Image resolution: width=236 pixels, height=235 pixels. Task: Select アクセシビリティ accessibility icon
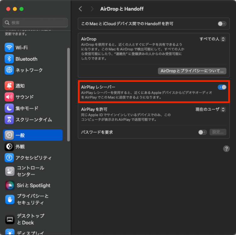9,158
